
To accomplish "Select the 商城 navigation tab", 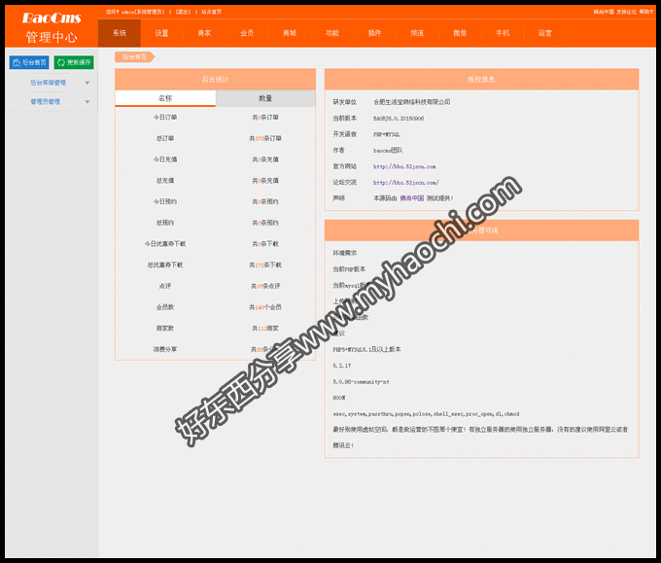I will 290,33.
